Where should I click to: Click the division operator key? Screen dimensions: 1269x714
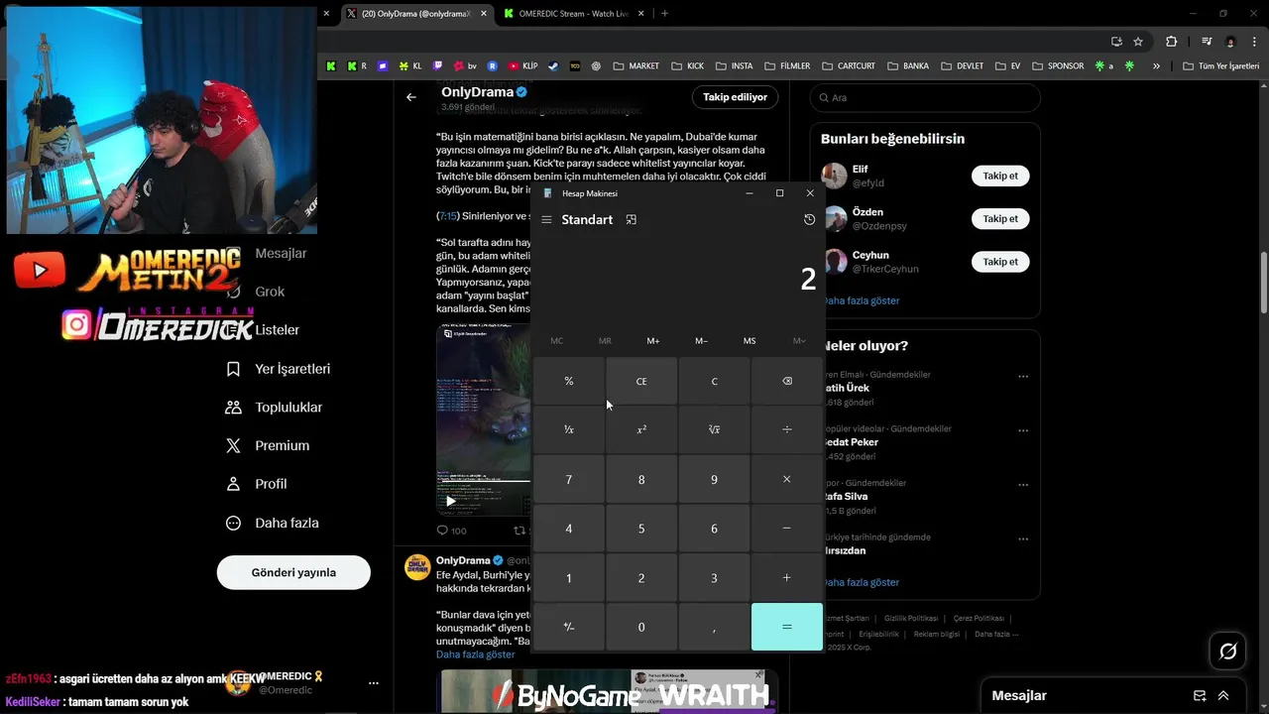click(x=787, y=430)
